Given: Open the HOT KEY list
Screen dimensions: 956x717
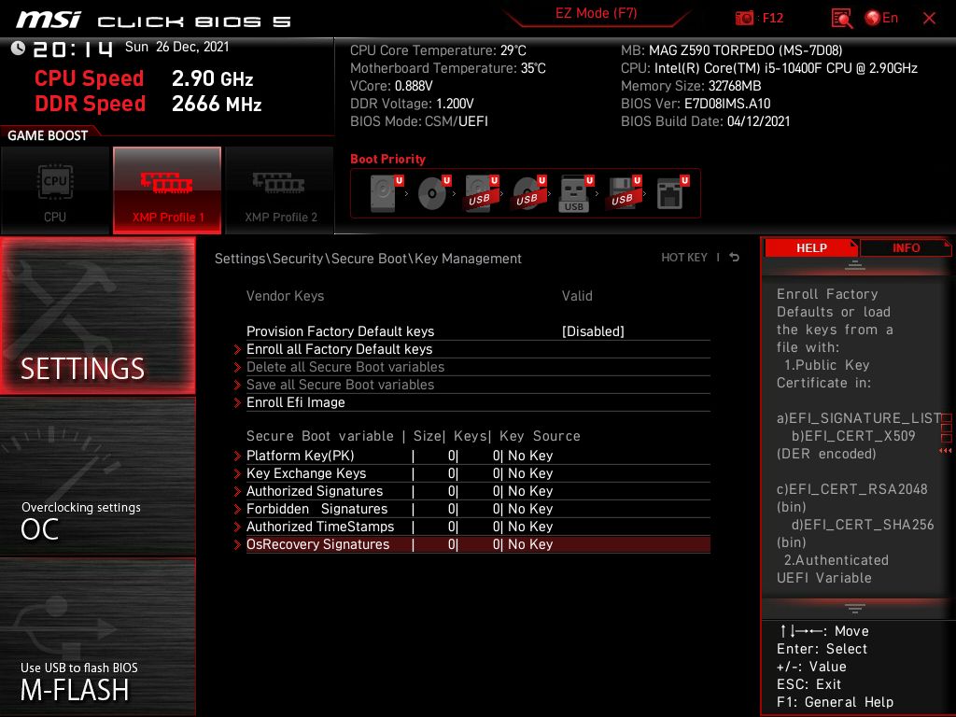Looking at the screenshot, I should [684, 258].
